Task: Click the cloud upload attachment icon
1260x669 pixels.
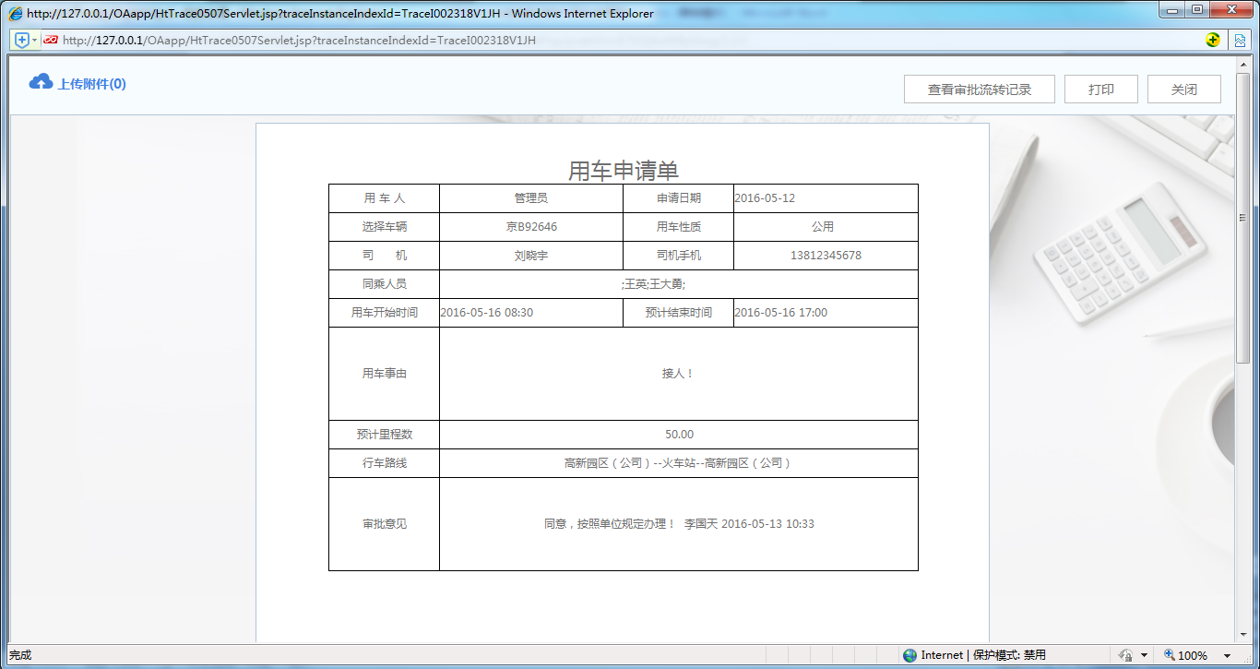Action: click(41, 82)
